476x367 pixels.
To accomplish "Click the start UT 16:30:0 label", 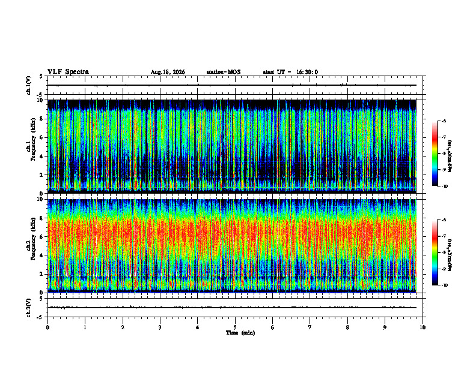I will (290, 72).
